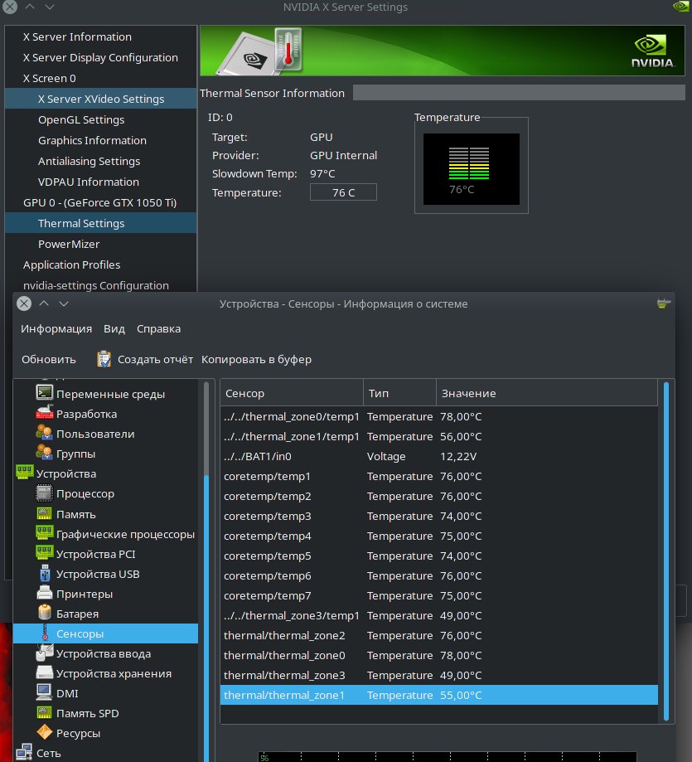Click the Устройства хранения drive icon

tap(44, 672)
